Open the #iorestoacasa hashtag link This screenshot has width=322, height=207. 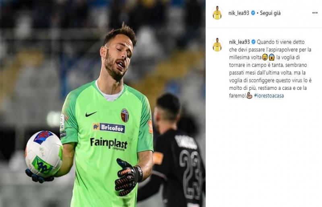point(269,95)
